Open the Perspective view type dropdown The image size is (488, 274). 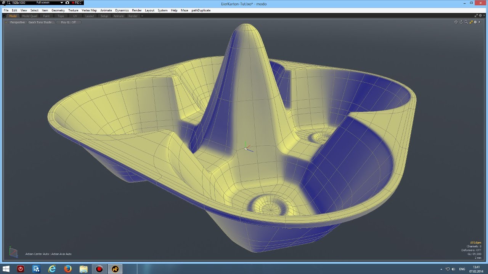(x=18, y=22)
